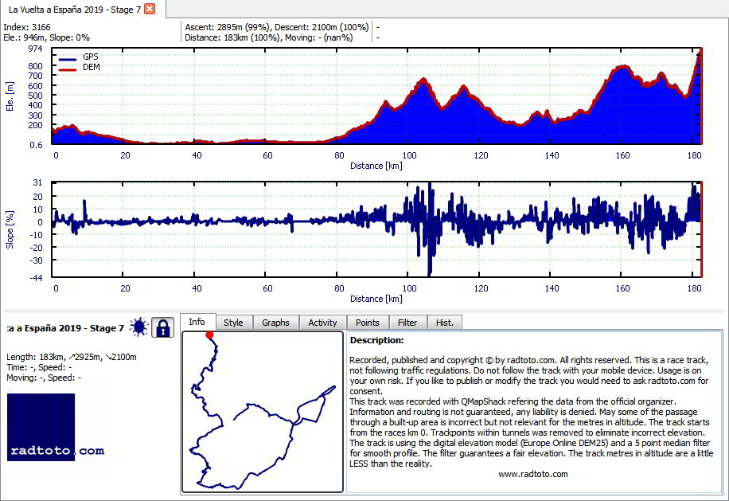Click the DEM legend red line swatch
This screenshot has width=729, height=501.
point(68,70)
